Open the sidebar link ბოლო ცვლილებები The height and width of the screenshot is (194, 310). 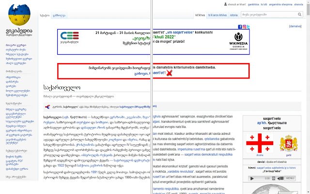pyautogui.click(x=18, y=91)
